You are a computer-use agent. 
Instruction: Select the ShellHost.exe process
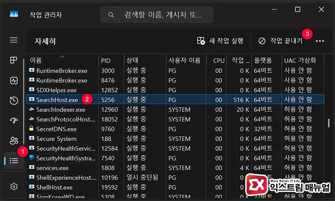pyautogui.click(x=175, y=187)
